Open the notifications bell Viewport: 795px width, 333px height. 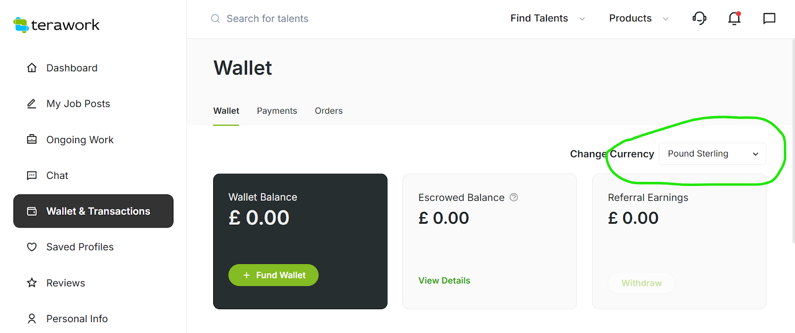pos(734,18)
